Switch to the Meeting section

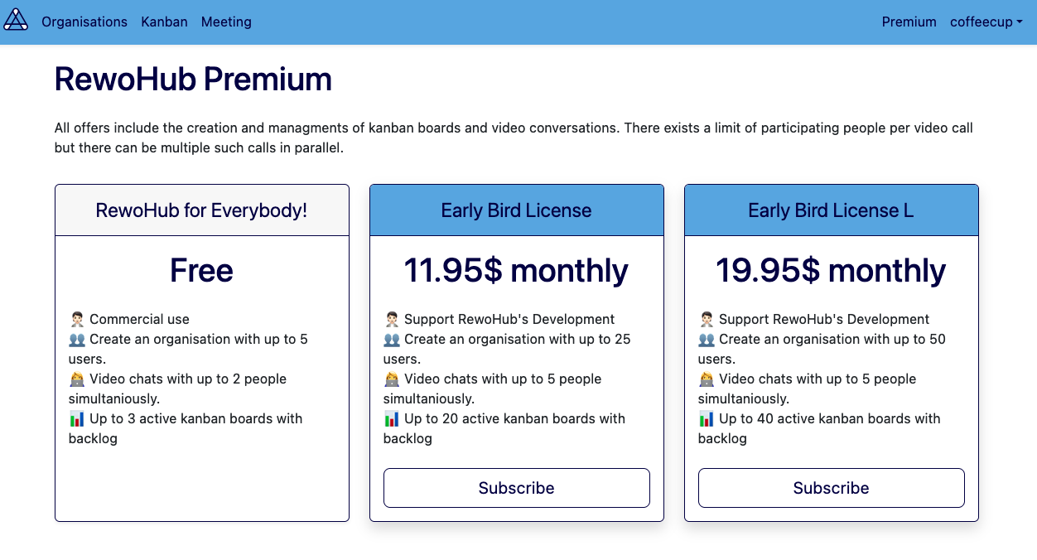(x=226, y=22)
